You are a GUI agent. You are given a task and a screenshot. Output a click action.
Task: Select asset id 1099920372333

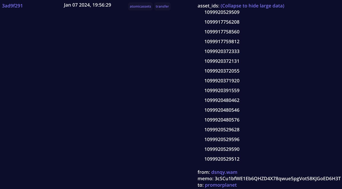coord(222,51)
